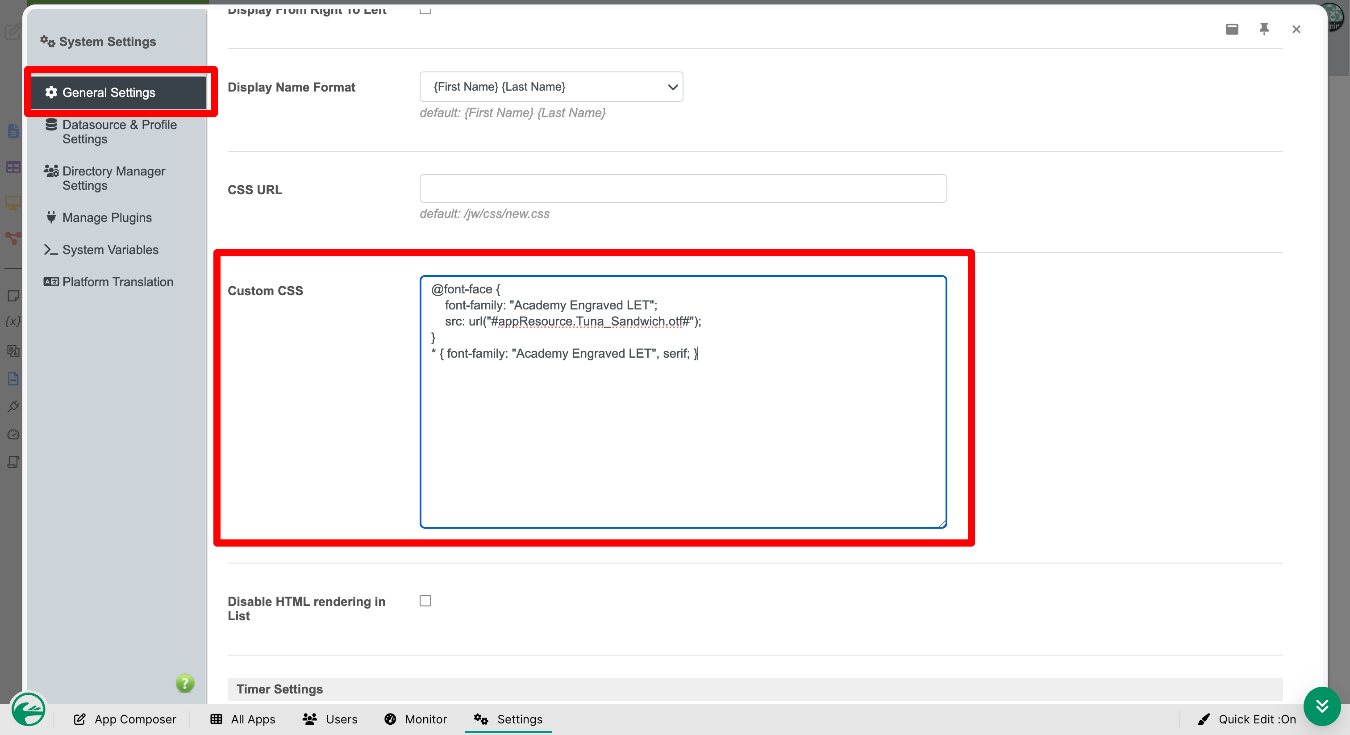Click the Display Name Format label

(x=291, y=87)
